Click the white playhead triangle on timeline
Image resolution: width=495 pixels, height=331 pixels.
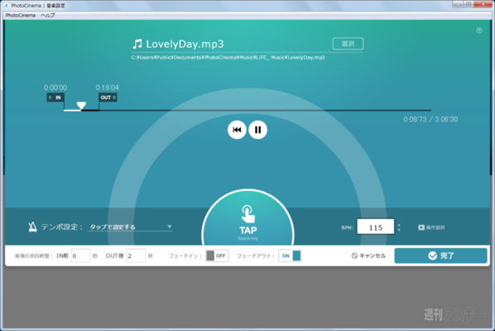pos(81,105)
